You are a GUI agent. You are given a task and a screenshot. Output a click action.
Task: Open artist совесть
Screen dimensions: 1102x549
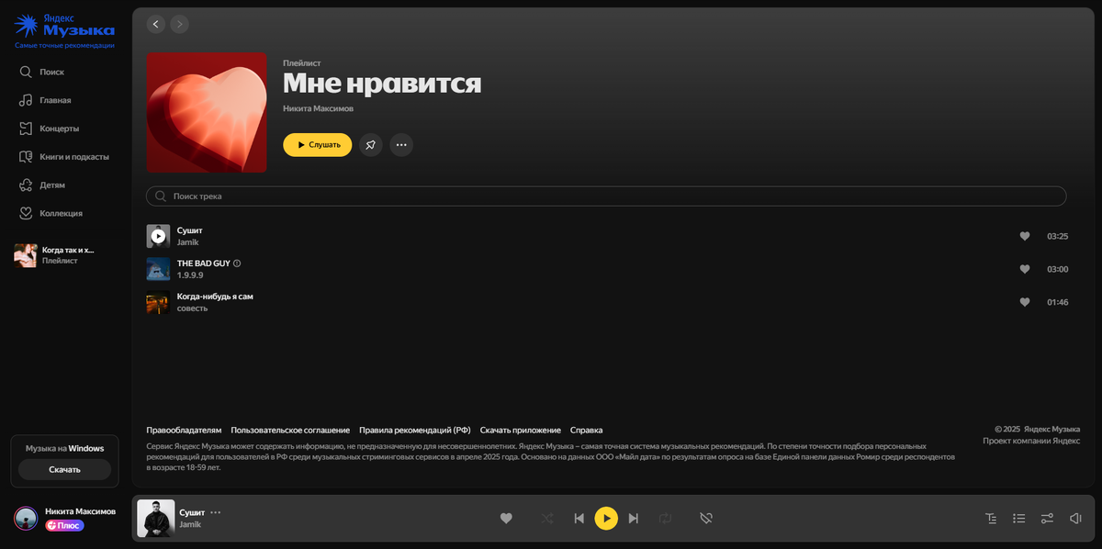coord(192,308)
